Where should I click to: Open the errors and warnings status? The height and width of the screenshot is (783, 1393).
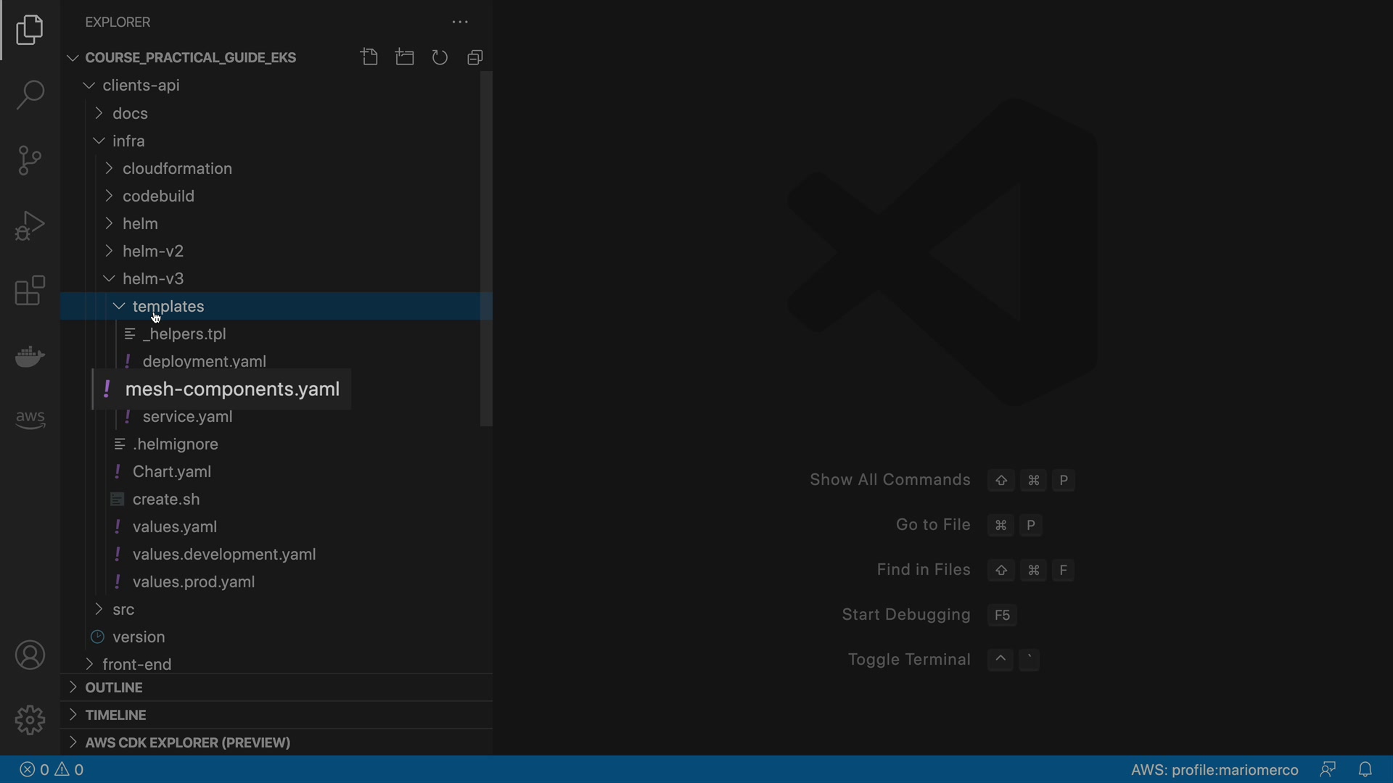52,770
